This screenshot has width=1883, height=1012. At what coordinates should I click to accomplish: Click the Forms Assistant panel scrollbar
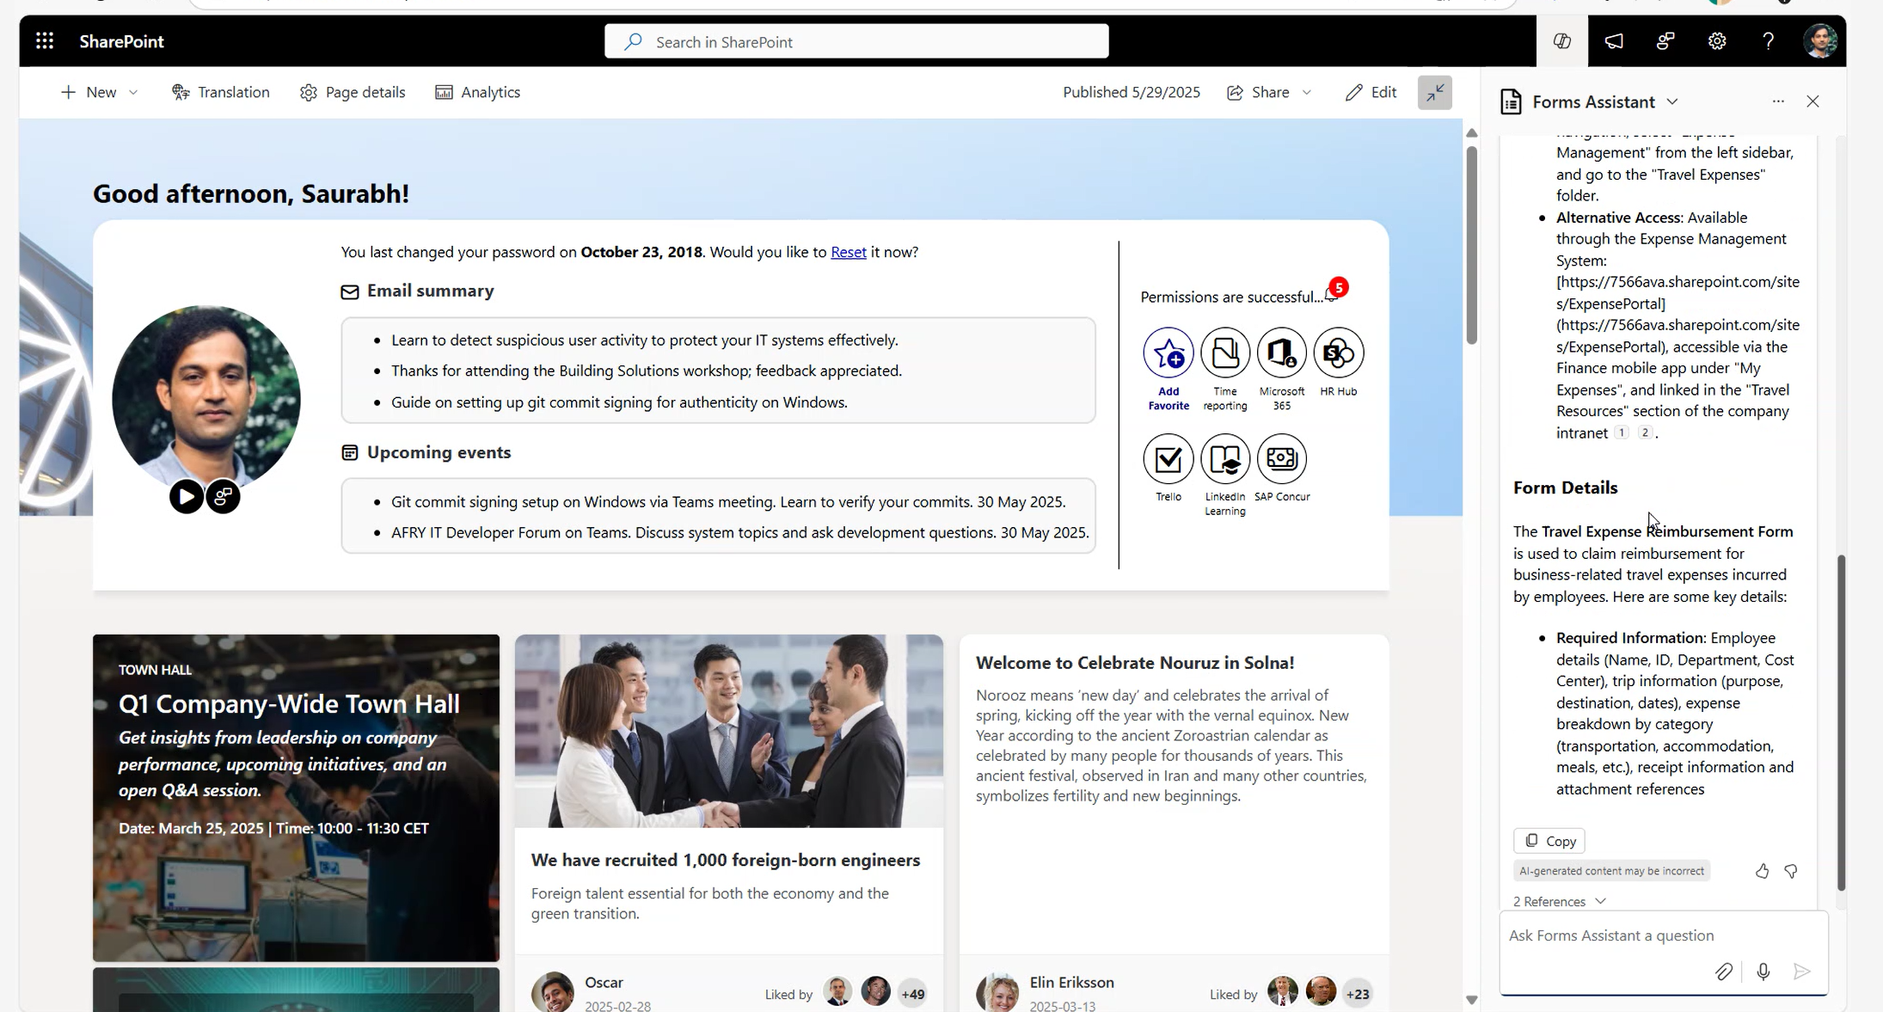1841,722
